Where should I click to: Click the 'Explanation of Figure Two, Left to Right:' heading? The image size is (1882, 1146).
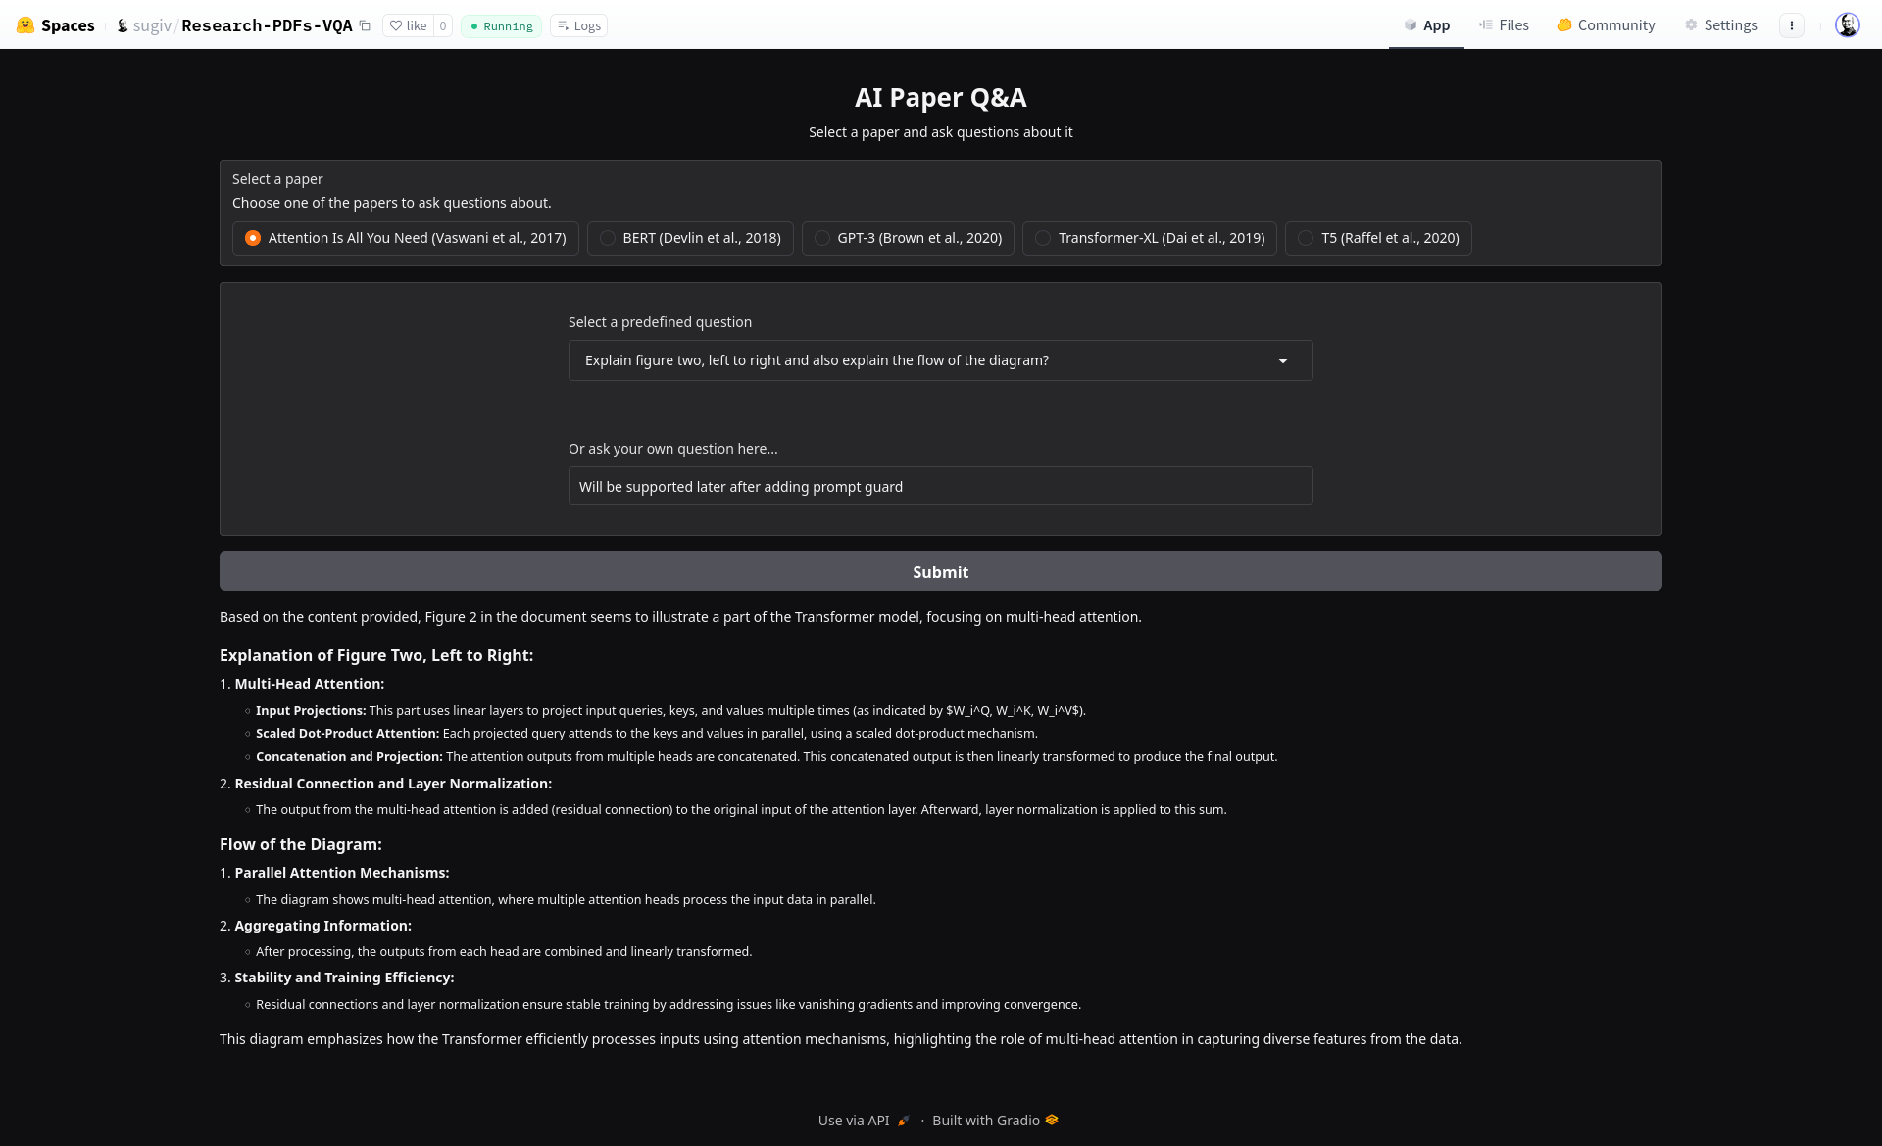coord(376,655)
